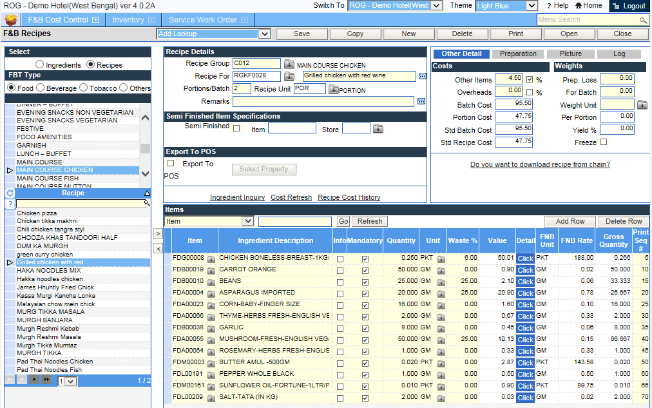Move item left with < arrow
The height and width of the screenshot is (408, 652).
tap(158, 249)
